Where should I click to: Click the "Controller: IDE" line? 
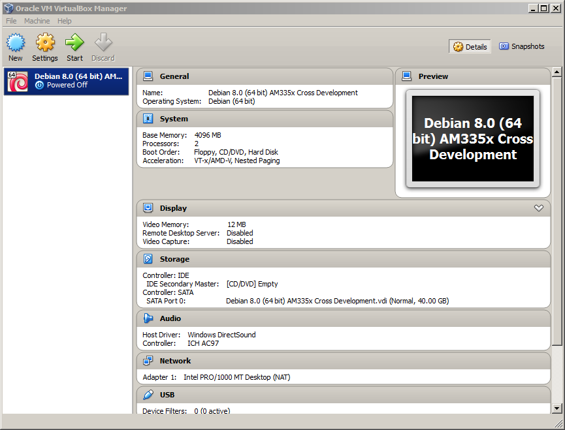click(x=166, y=275)
